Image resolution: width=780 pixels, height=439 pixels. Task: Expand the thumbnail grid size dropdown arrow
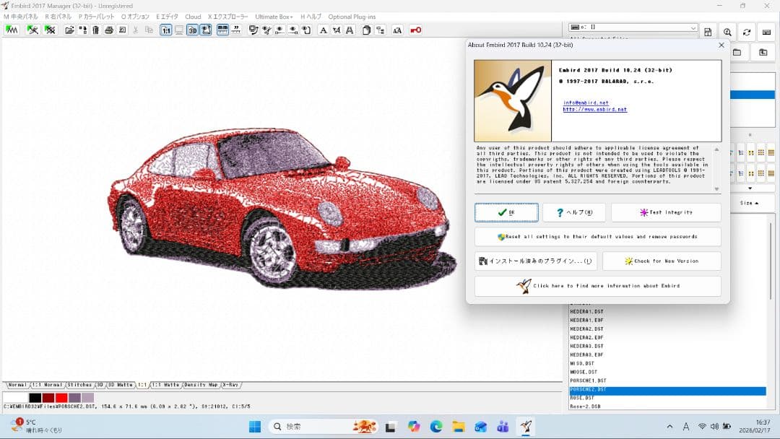tap(750, 188)
